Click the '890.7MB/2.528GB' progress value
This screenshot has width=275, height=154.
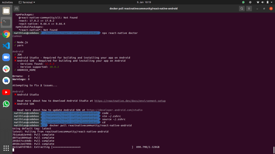[148, 147]
